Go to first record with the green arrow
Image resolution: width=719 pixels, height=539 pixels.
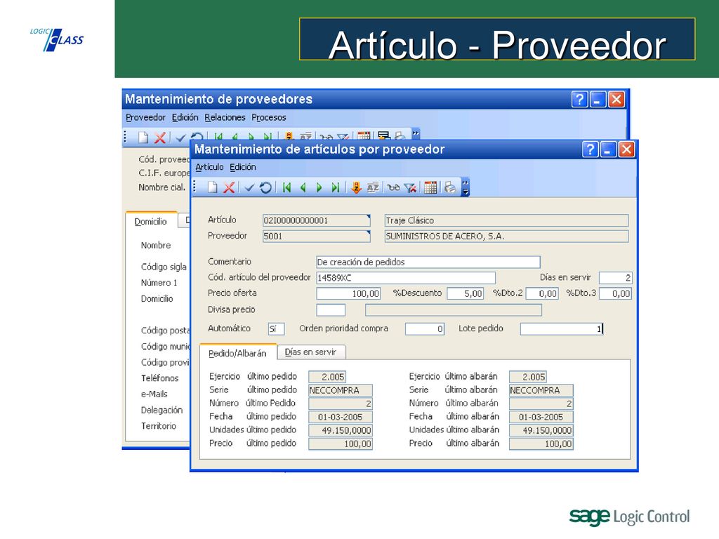click(286, 187)
